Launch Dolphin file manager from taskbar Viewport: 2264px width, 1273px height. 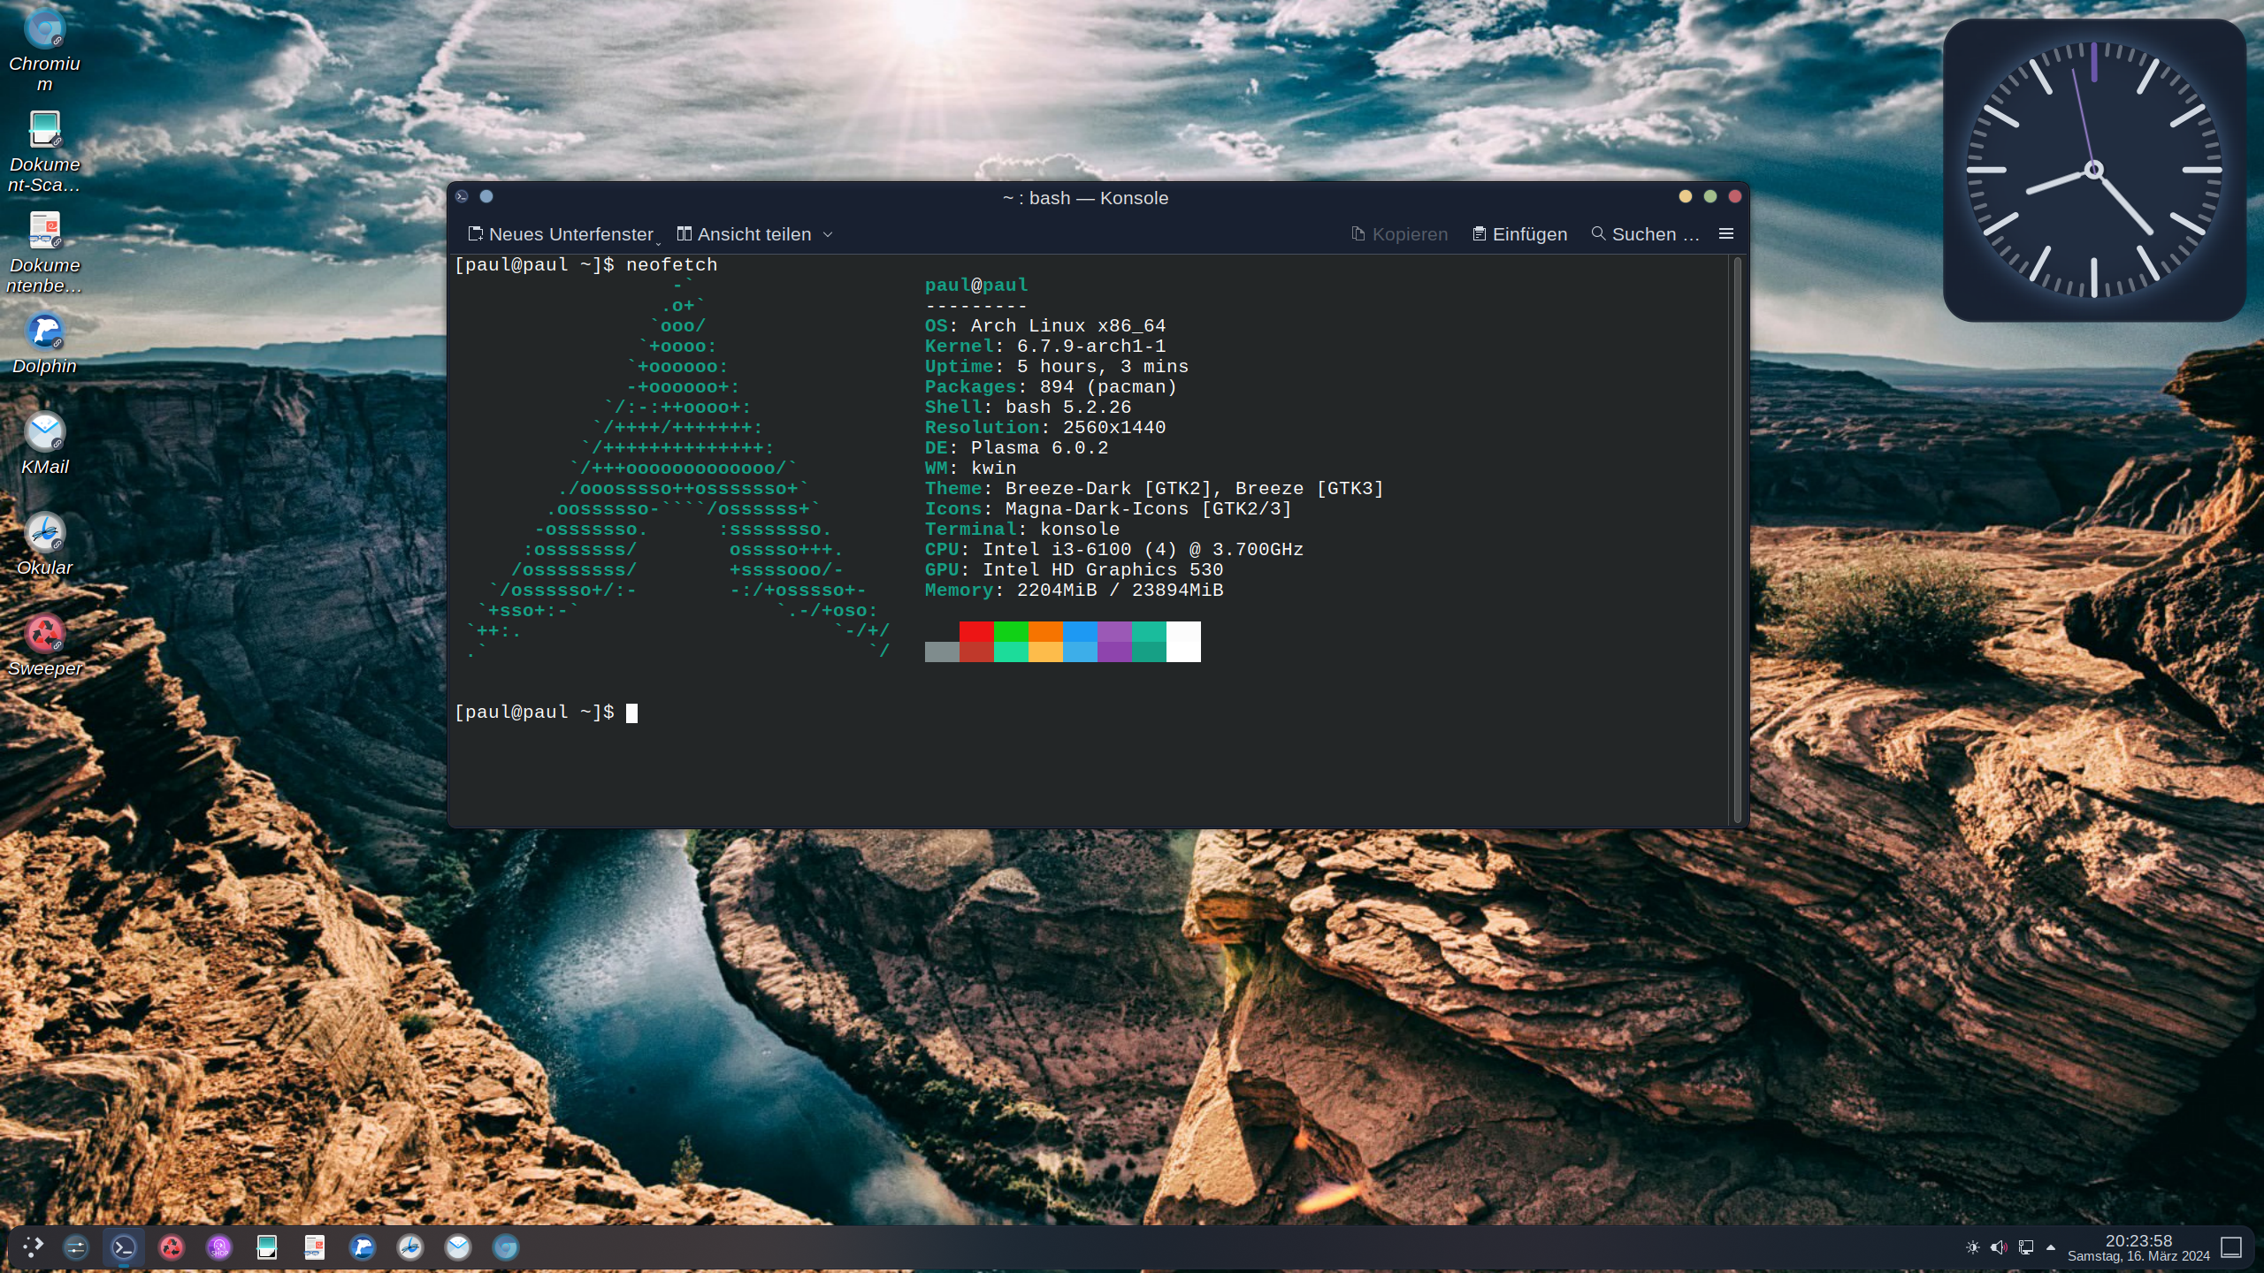363,1247
